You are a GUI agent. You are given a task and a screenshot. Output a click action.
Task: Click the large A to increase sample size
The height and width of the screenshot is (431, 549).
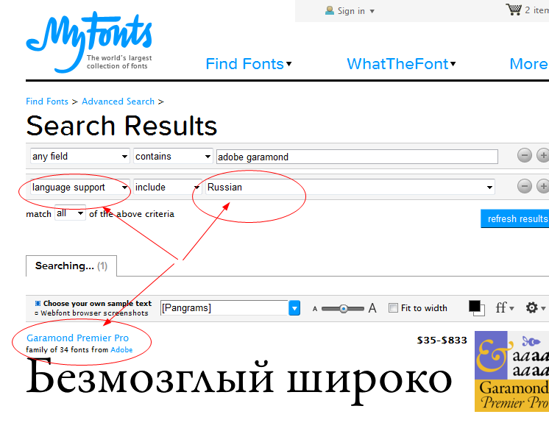tap(372, 308)
